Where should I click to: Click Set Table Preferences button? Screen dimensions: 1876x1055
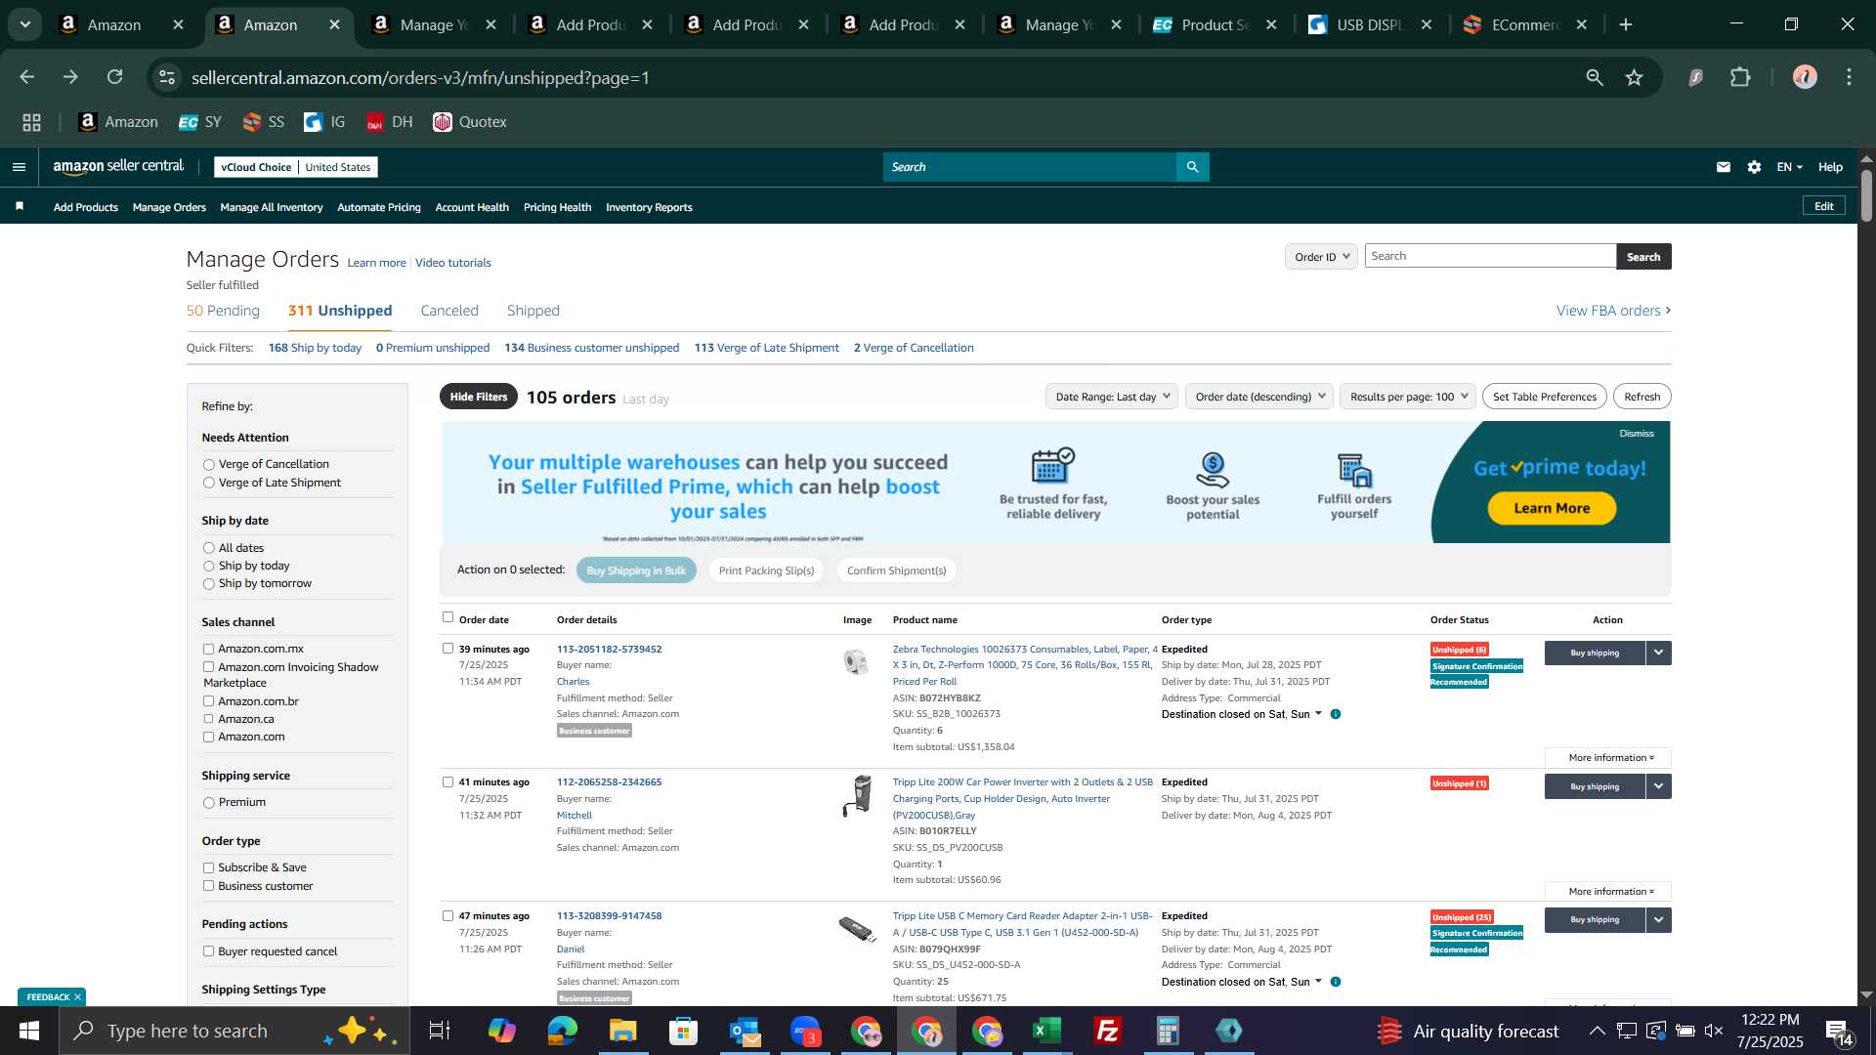tap(1544, 397)
